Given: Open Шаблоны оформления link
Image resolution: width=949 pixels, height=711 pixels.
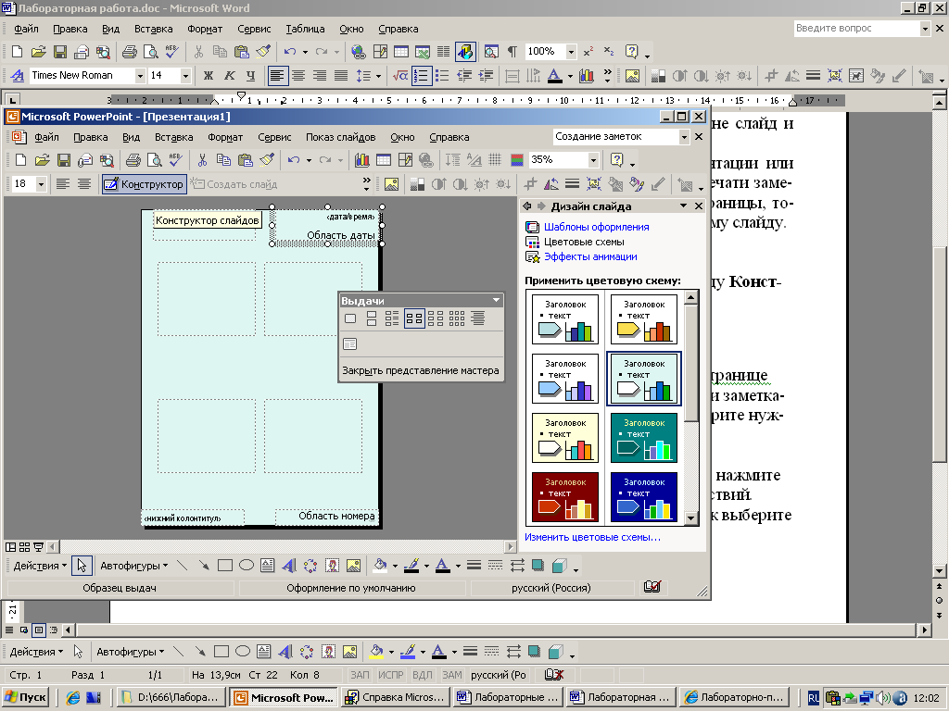Looking at the screenshot, I should click(596, 227).
